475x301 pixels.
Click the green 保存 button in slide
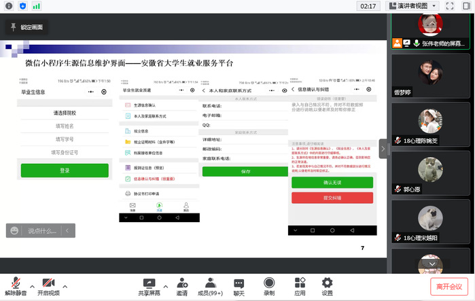[x=245, y=171]
